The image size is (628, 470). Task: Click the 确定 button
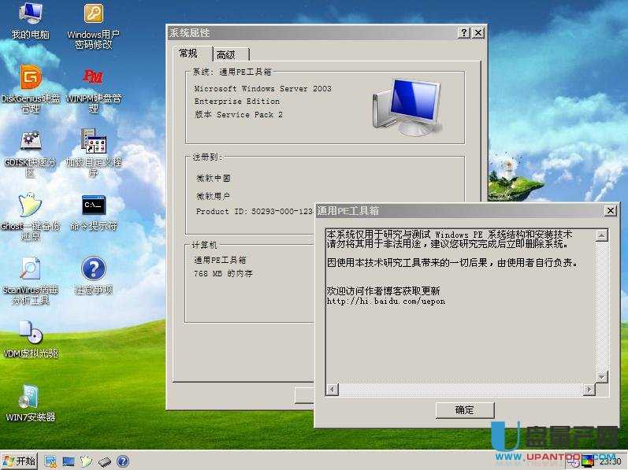(x=465, y=410)
